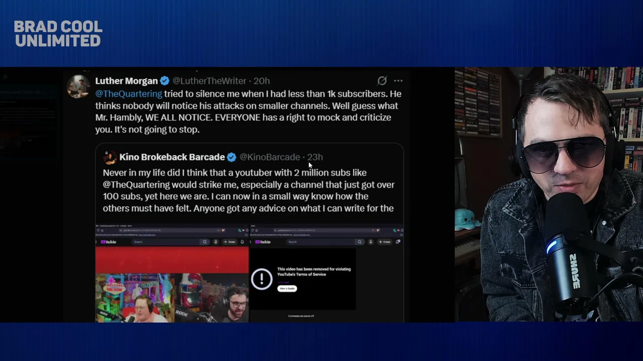Open the Luther Morgan display name

[x=127, y=81]
